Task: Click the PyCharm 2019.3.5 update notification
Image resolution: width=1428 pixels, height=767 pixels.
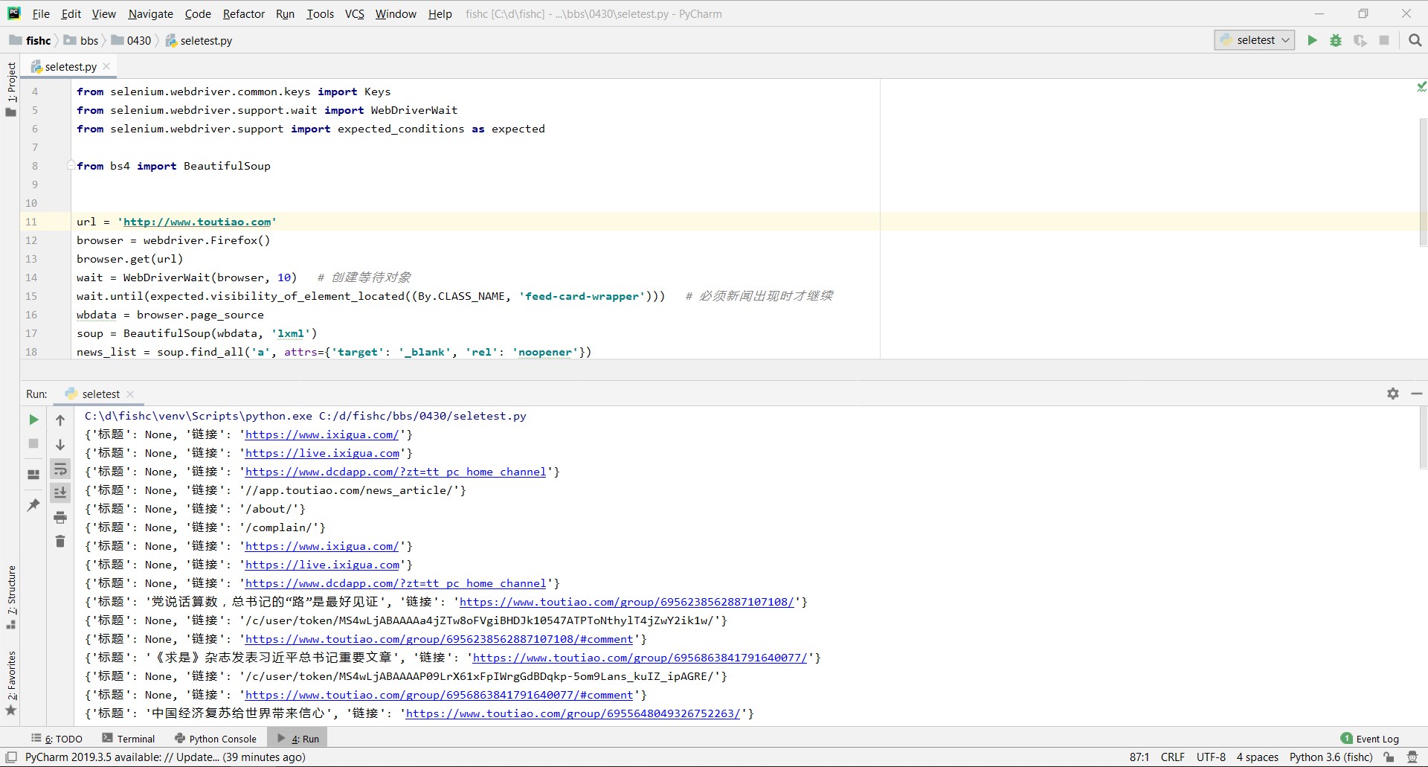Action: (x=165, y=757)
